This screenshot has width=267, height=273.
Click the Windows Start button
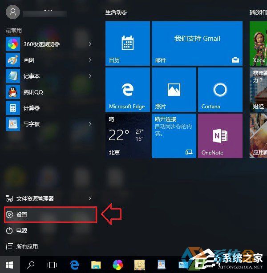[9, 265]
